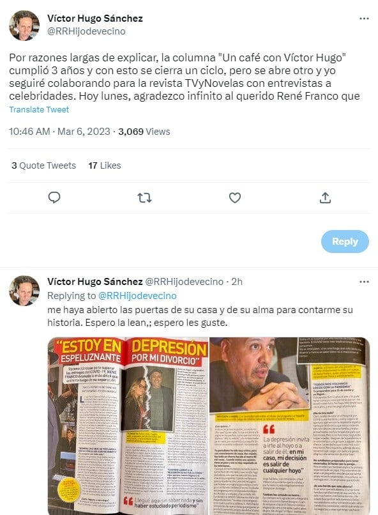This screenshot has height=515, width=378.
Task: Click the reply tweet profile avatar
Action: [24, 291]
